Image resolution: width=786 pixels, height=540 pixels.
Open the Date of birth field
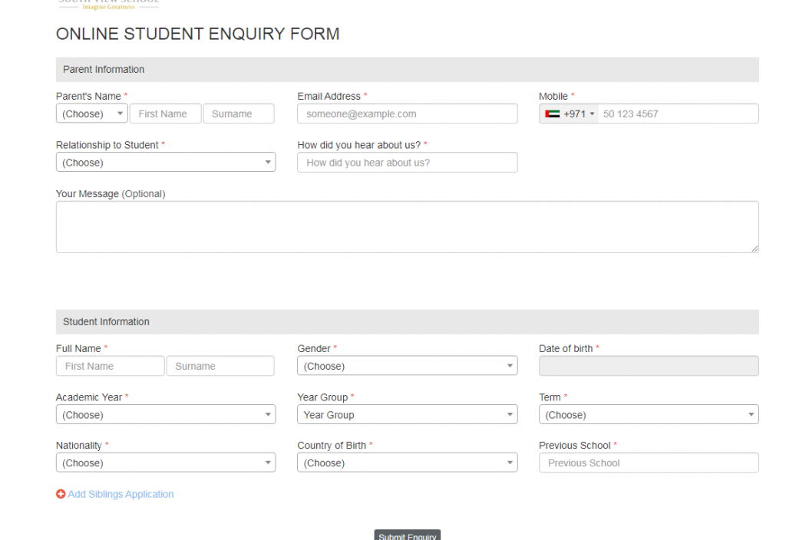tap(648, 366)
